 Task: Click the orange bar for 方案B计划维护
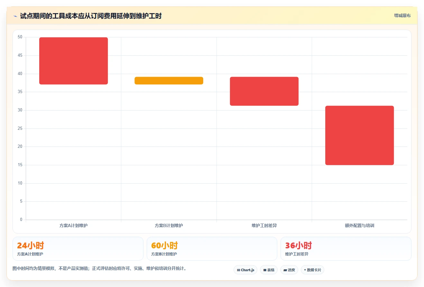tap(169, 81)
